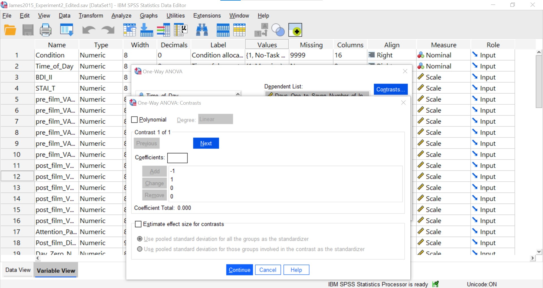543x288 pixels.
Task: Click row number 12 header
Action: 17,176
